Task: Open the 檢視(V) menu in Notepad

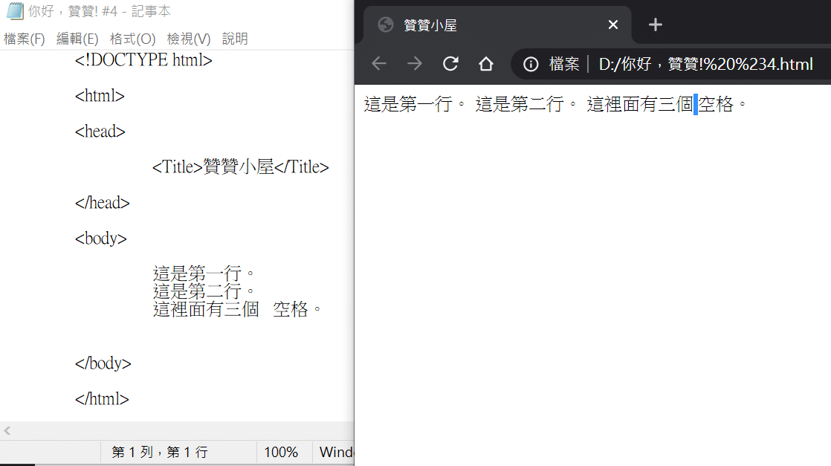Action: click(x=189, y=39)
